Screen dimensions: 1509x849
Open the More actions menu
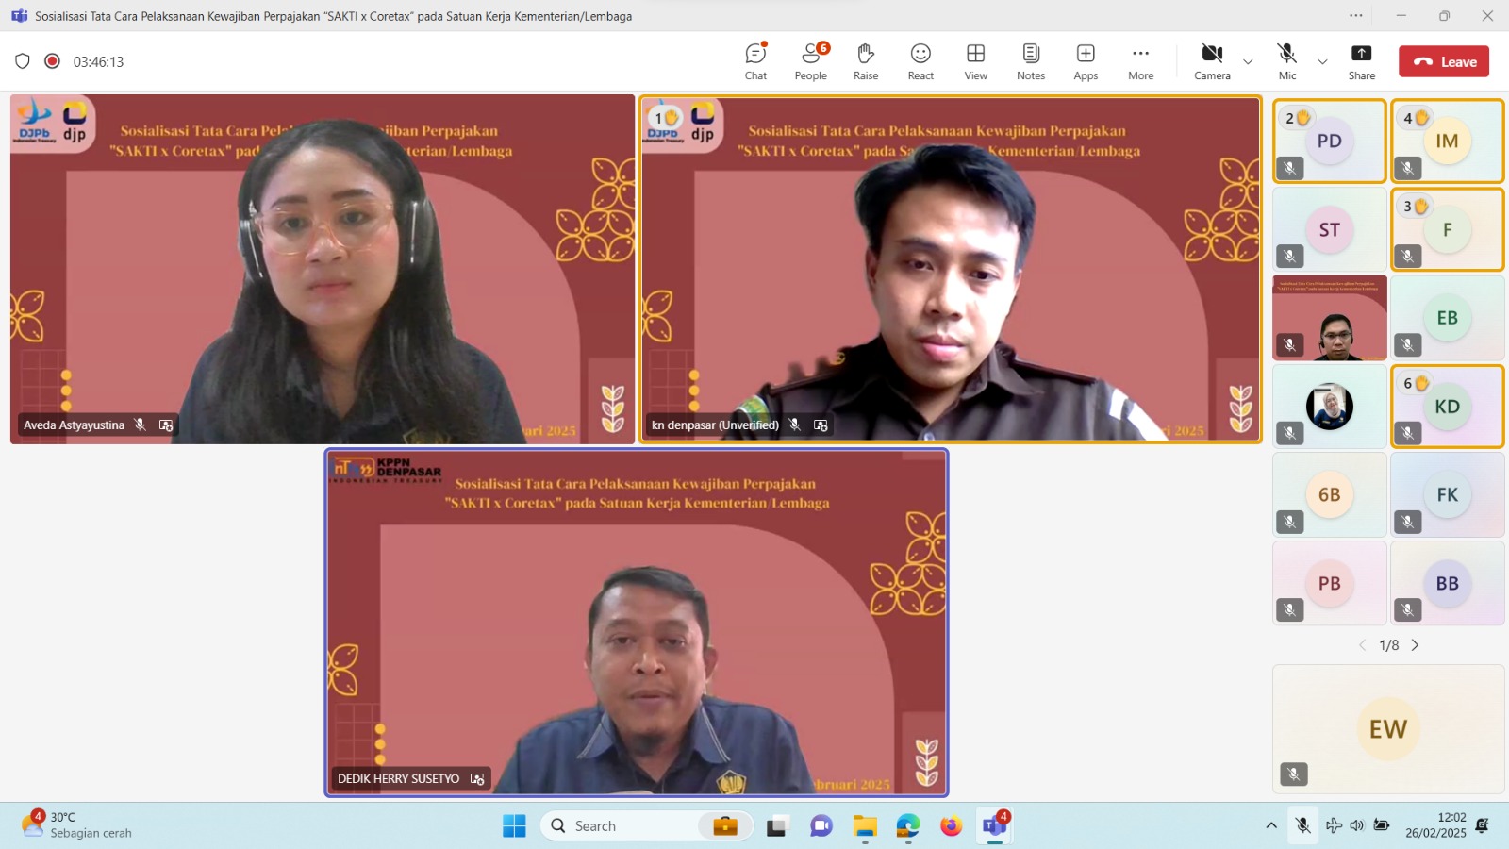[1140, 62]
